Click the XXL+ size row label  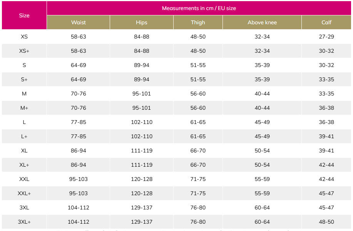click(x=24, y=193)
